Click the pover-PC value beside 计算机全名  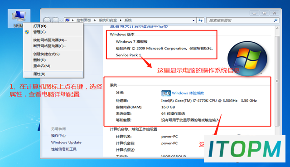coord(169,143)
